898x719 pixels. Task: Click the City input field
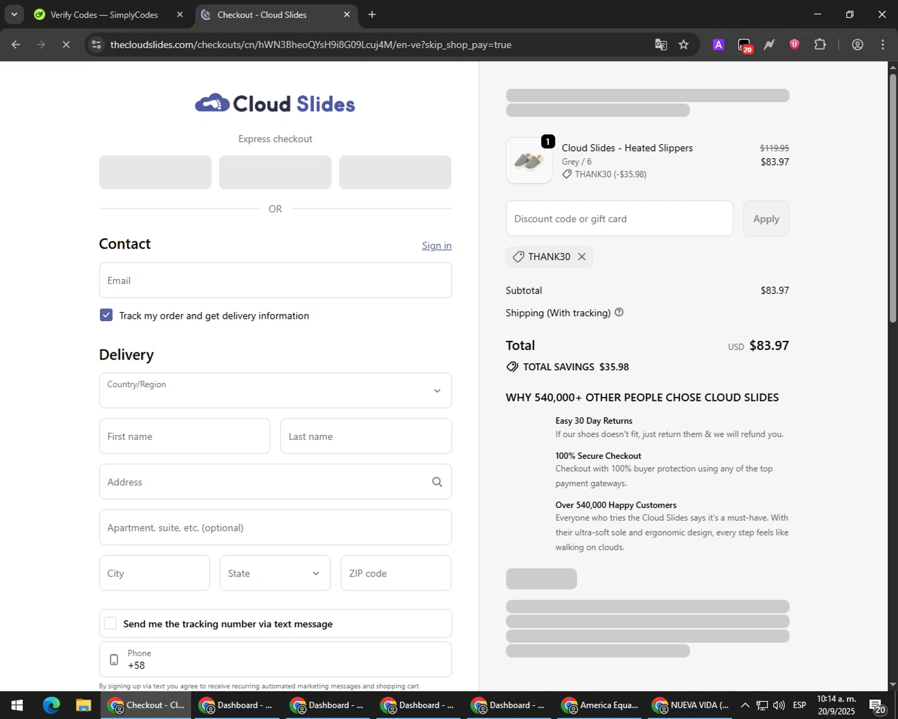(154, 573)
